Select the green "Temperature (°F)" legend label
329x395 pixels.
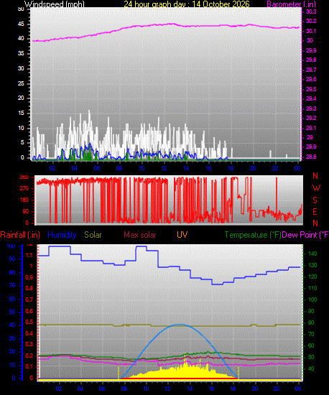[x=253, y=235]
